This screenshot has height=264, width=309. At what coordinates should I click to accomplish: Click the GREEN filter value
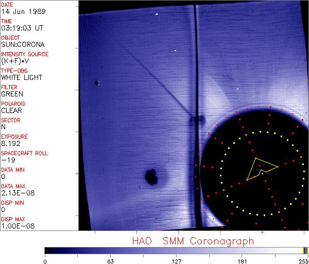coord(12,94)
